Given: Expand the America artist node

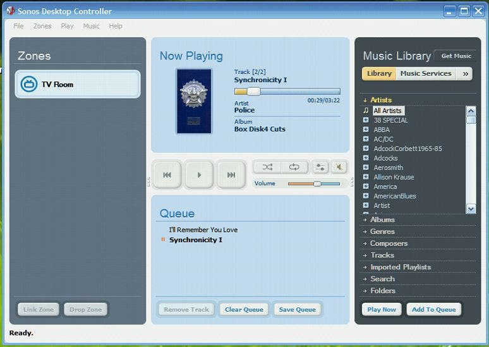Looking at the screenshot, I should click(x=366, y=186).
